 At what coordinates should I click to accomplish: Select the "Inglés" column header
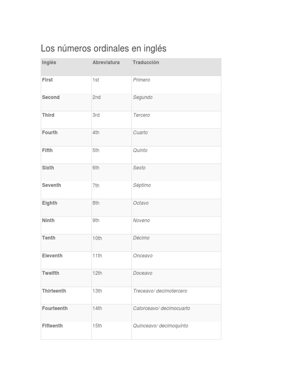click(x=49, y=62)
